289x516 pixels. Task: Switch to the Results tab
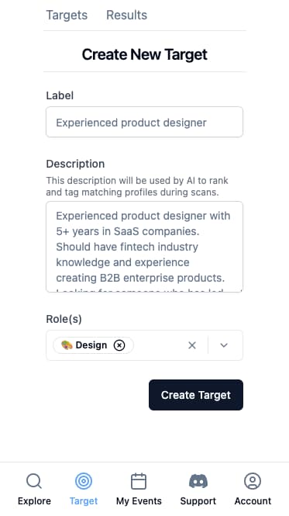click(126, 16)
